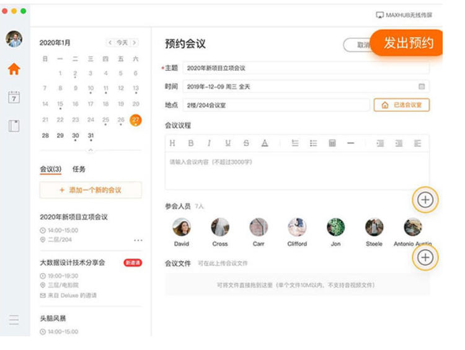Click the file drop upload area
Screen dimensions: 465x350
(x=297, y=284)
